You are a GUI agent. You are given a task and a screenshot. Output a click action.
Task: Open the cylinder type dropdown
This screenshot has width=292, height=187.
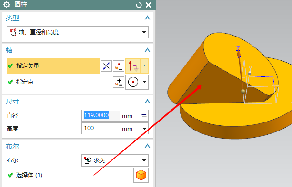click(x=78, y=32)
